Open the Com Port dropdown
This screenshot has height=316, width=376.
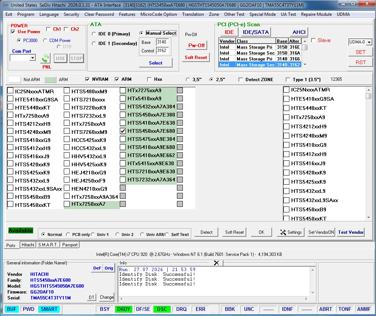(32, 58)
